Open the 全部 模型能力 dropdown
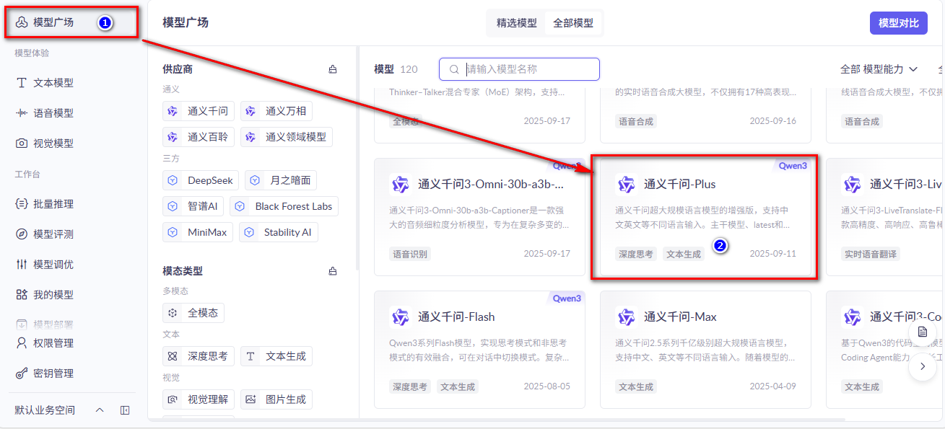The image size is (945, 429). tap(879, 69)
